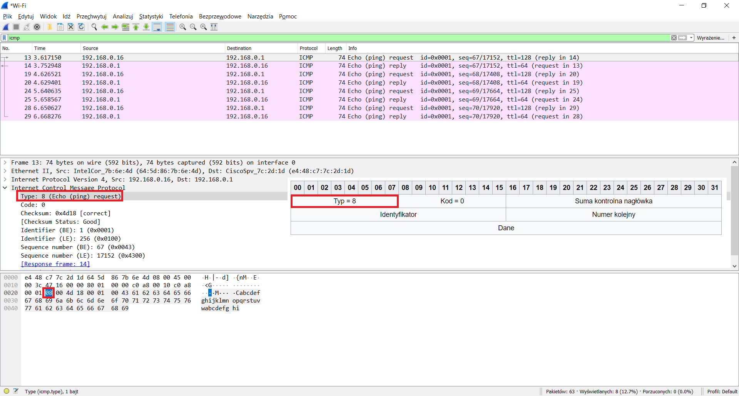The height and width of the screenshot is (396, 739).
Task: Select packet 14 echo reply row
Action: click(369, 66)
